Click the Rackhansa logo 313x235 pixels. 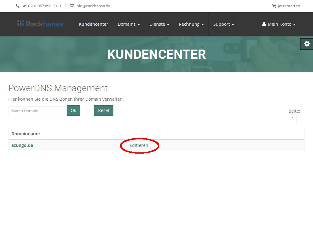coord(40,24)
